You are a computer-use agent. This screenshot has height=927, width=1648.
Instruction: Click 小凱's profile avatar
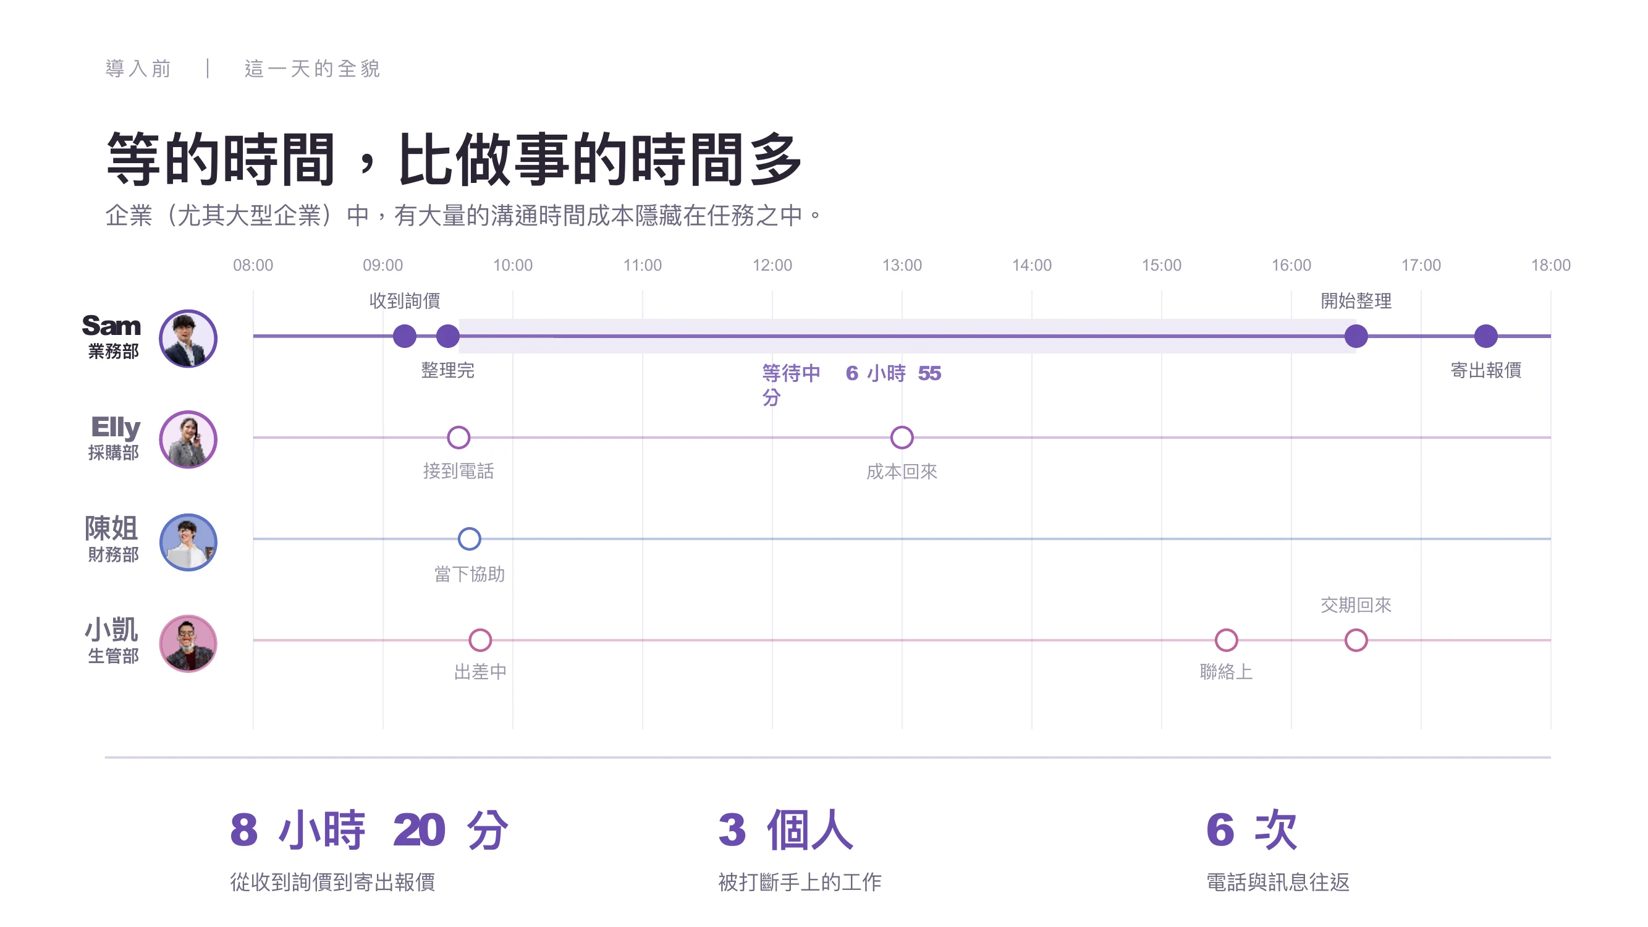pos(188,643)
